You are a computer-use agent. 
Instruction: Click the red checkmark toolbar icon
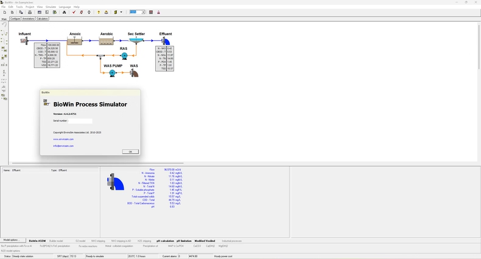[x=74, y=12]
